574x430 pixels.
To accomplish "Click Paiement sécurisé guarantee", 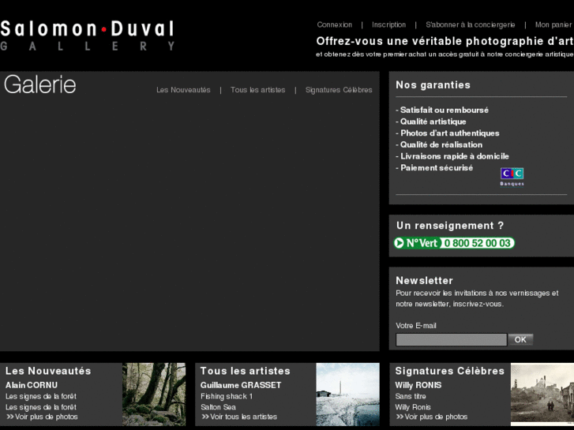I will pos(434,167).
